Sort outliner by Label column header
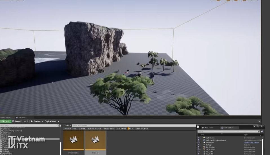The width and height of the screenshot is (270, 155). (x=202, y=135)
